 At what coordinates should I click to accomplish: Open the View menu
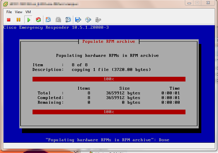click(18, 12)
